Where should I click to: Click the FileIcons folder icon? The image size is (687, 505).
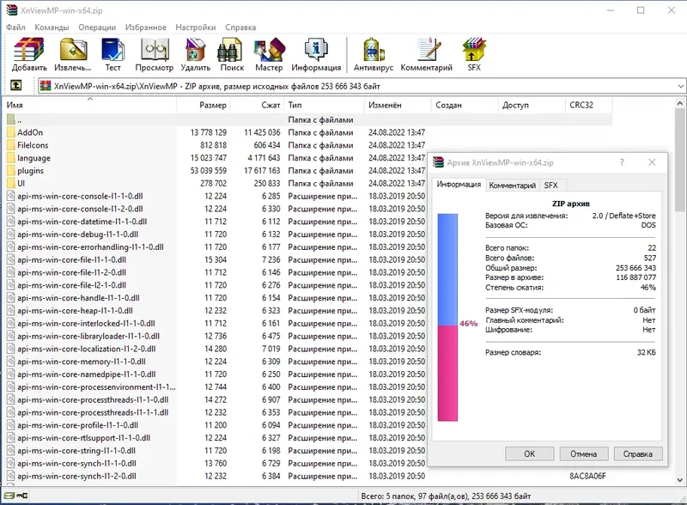pyautogui.click(x=11, y=145)
